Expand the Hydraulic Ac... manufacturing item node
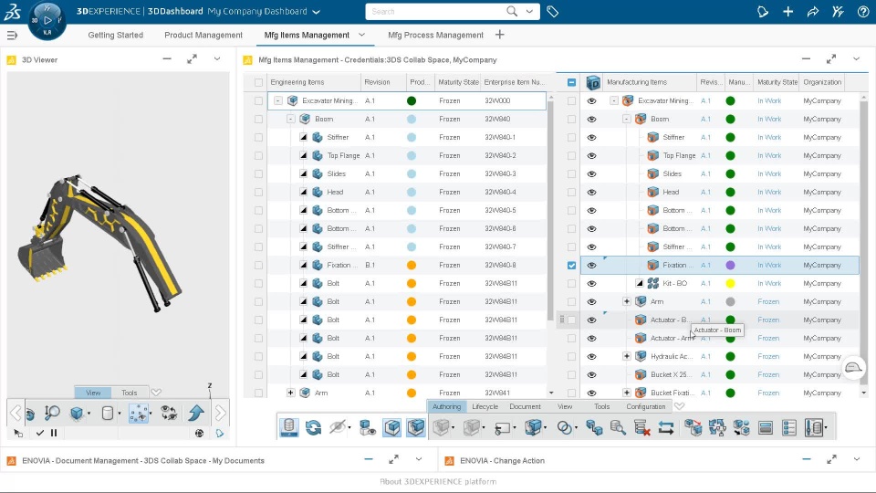 pos(626,357)
